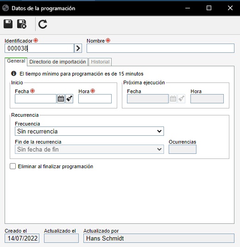Viewport: 240px width, 247px height.
Task: Minimize the Datos de la programación window
Action: (188, 8)
